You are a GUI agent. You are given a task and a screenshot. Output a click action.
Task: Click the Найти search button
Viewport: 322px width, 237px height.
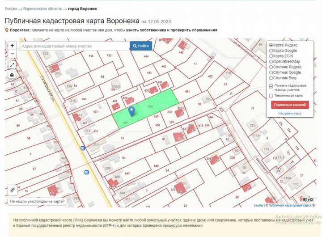[x=141, y=46]
